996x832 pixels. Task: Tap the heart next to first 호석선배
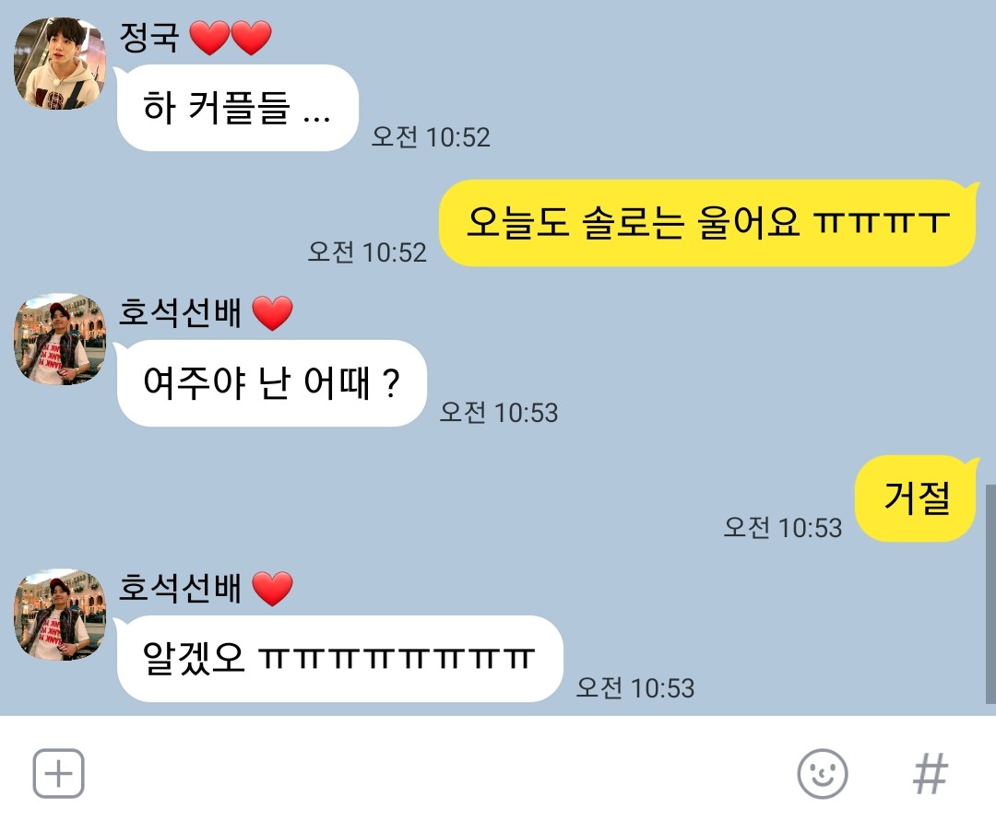(x=272, y=313)
